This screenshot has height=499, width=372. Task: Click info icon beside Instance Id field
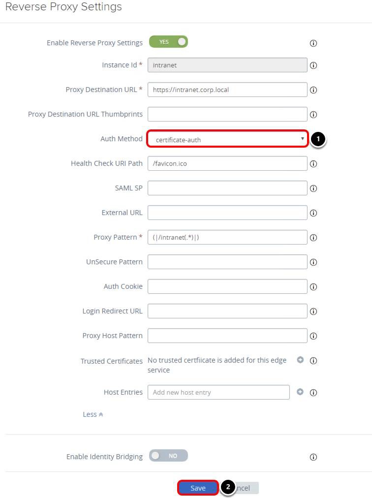point(313,65)
